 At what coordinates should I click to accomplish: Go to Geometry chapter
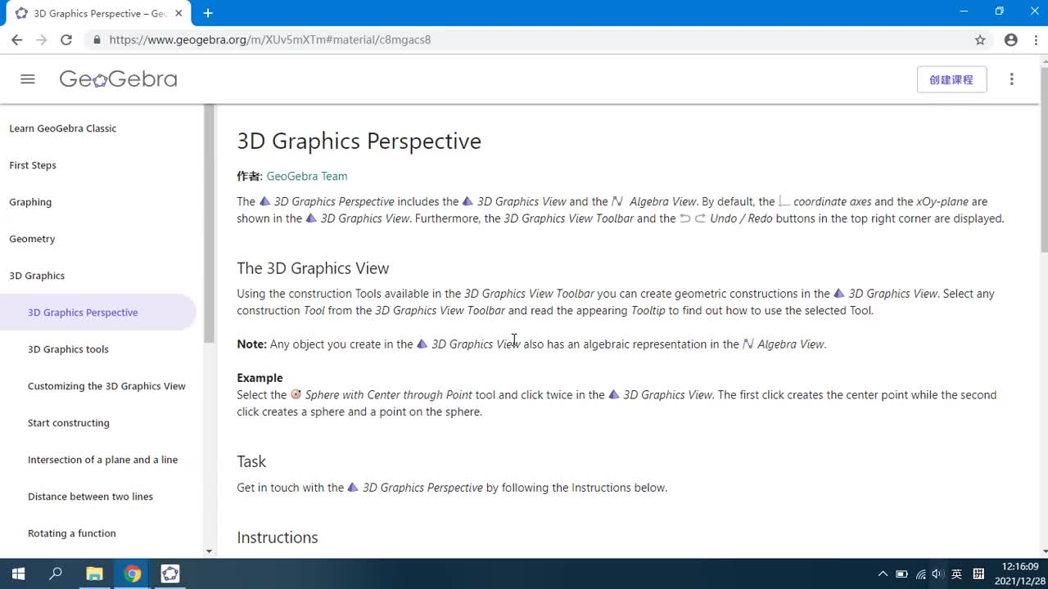[x=32, y=239]
